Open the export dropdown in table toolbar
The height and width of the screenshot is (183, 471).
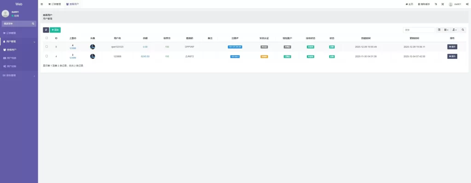coord(454,30)
